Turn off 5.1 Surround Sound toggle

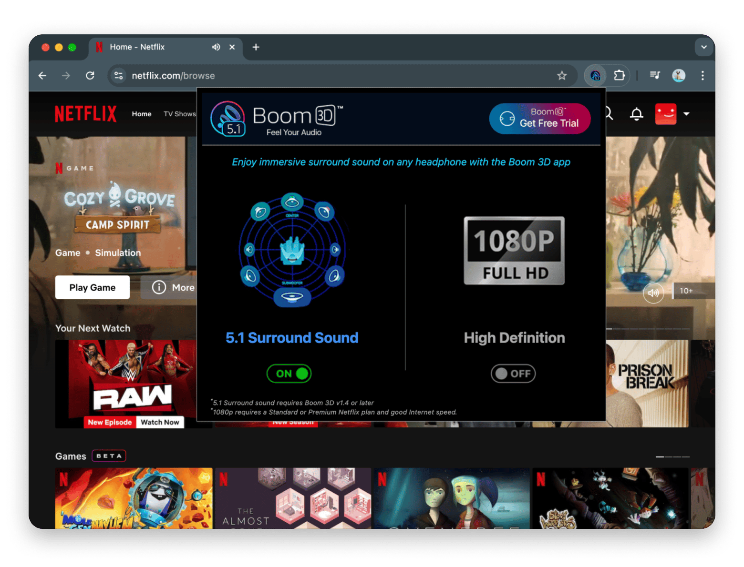click(x=289, y=374)
